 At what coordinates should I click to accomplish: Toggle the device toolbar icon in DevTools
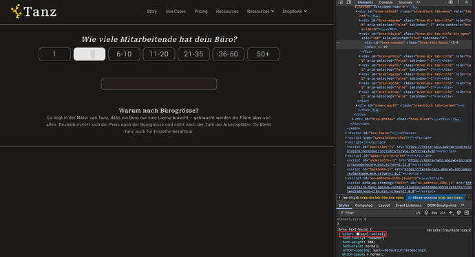pos(348,2)
